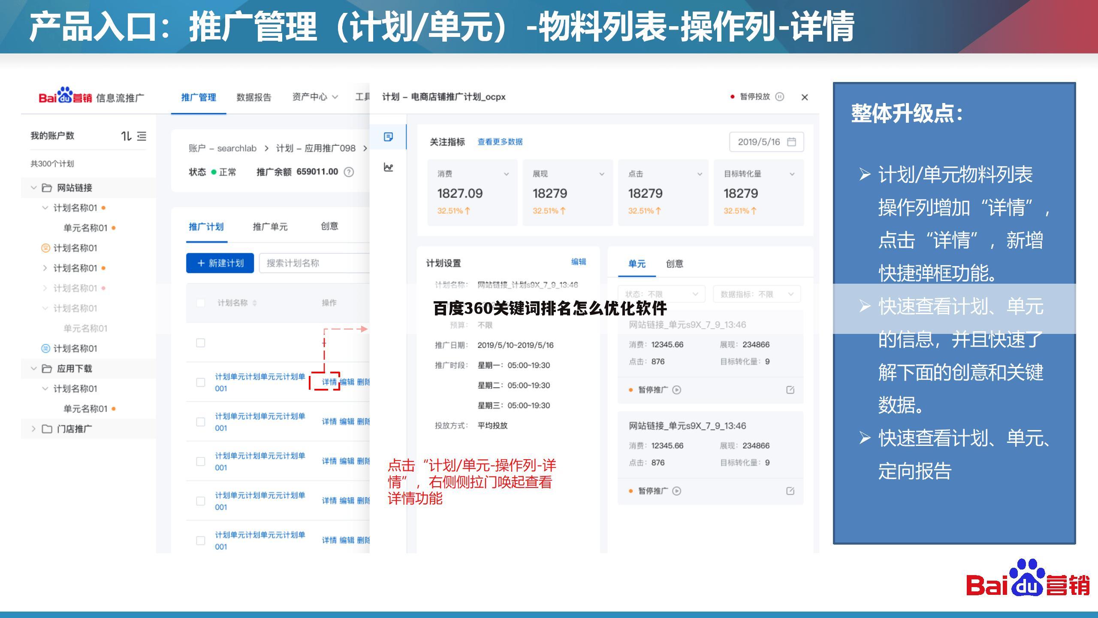This screenshot has height=618, width=1098.
Task: Click 编辑 link in 计划设置
Action: [579, 262]
